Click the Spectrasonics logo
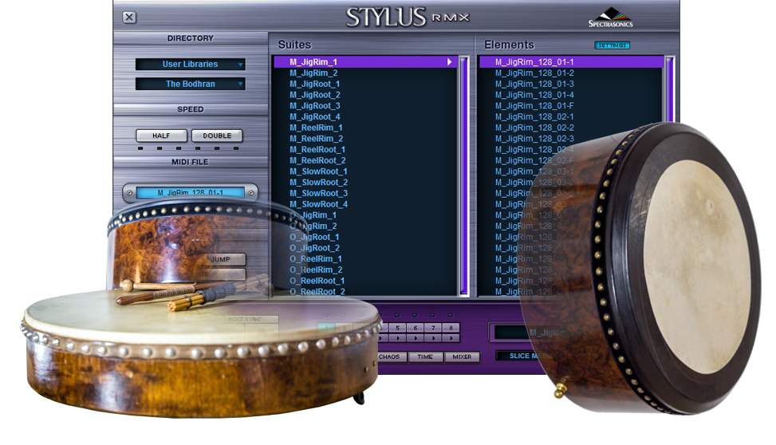Screen dimensions: 776x445 (611, 18)
